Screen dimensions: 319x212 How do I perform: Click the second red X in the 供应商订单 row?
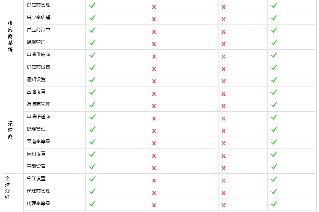(224, 32)
